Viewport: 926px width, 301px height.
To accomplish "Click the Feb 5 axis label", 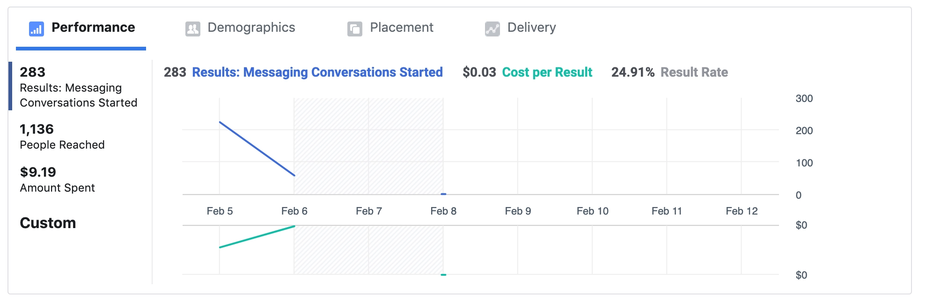I will pyautogui.click(x=220, y=211).
